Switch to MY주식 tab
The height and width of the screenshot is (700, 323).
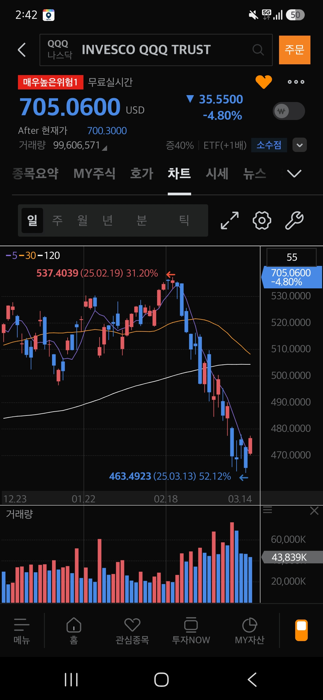(x=94, y=174)
